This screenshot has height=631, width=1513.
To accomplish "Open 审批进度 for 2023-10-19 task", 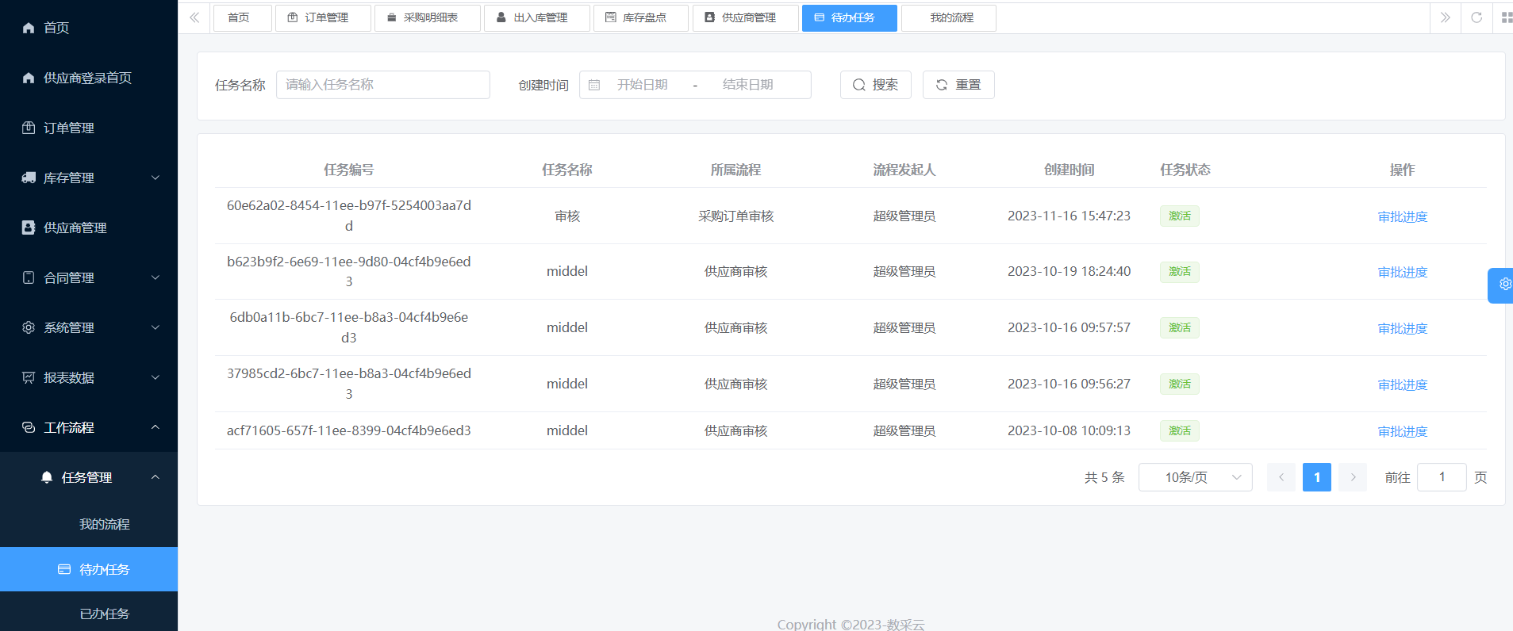I will click(x=1402, y=272).
